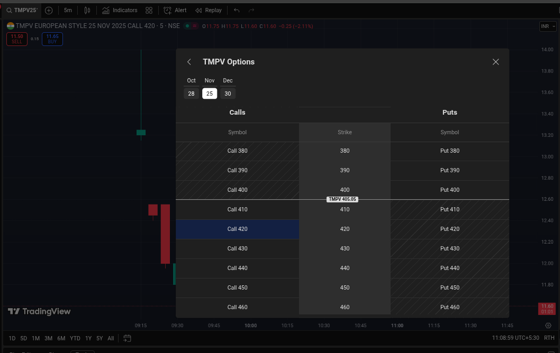Viewport: 560px width, 353px height.
Task: Open the RTH session selector
Action: (x=549, y=338)
